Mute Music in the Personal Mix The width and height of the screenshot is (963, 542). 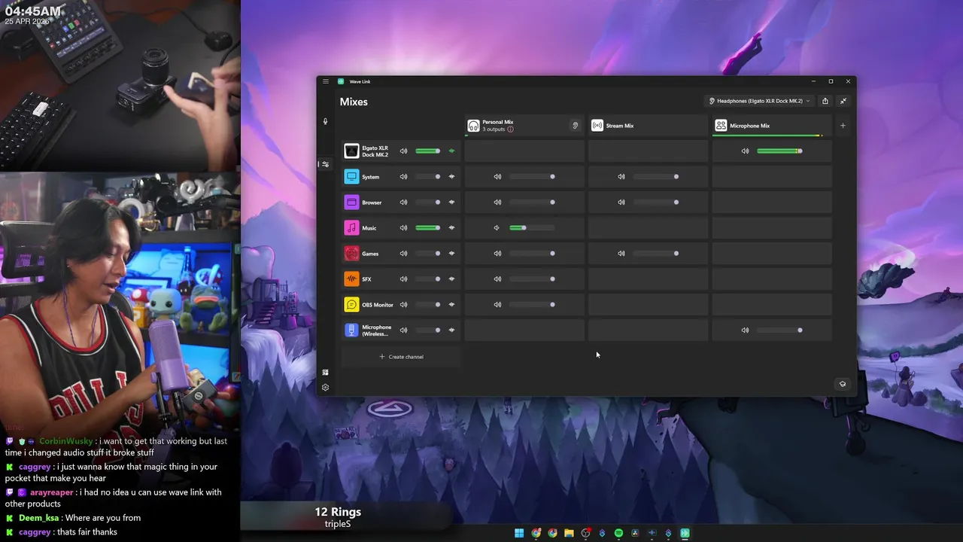[x=497, y=228]
